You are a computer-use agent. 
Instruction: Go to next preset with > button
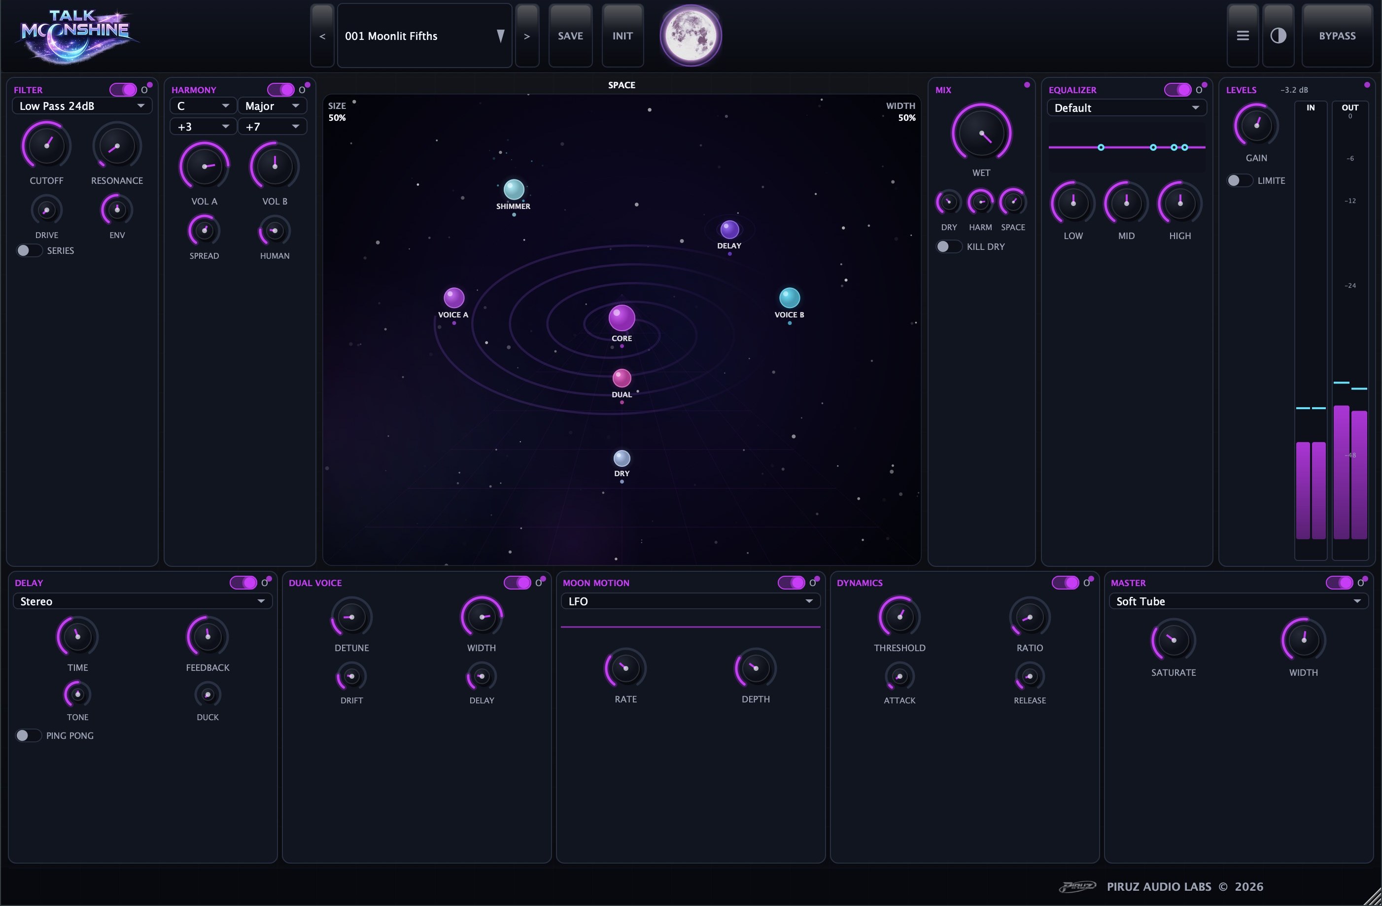[527, 36]
